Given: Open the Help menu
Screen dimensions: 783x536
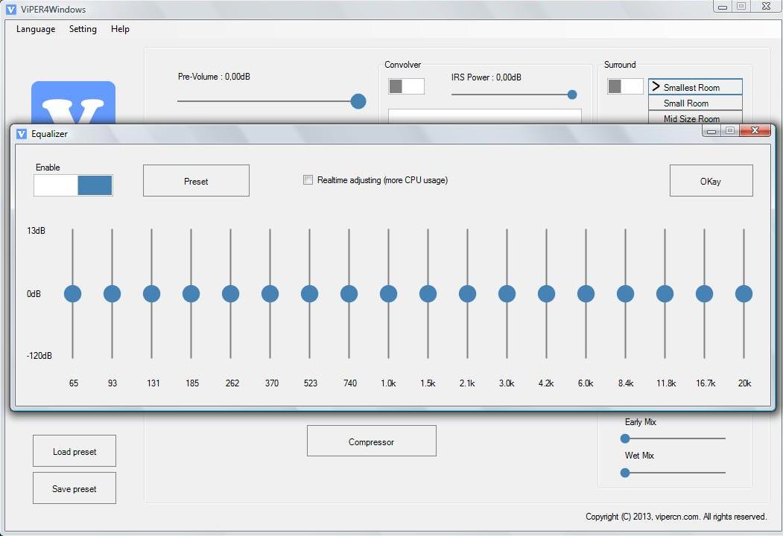Looking at the screenshot, I should [x=120, y=29].
